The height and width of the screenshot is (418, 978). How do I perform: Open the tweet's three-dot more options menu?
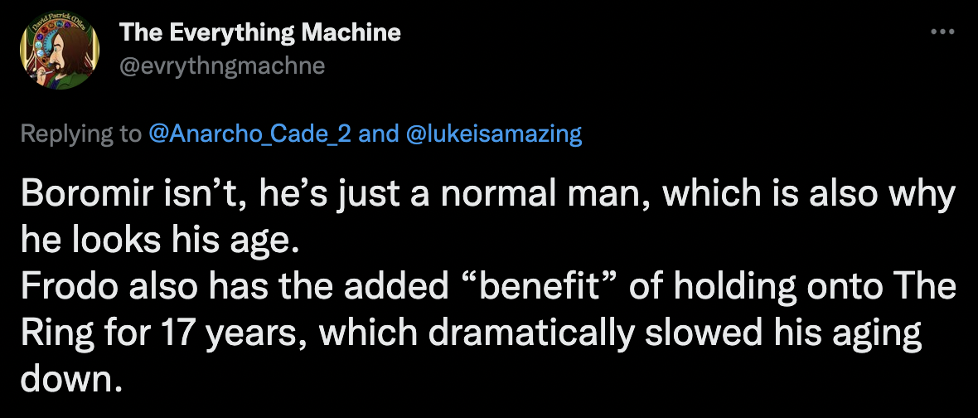point(942,32)
